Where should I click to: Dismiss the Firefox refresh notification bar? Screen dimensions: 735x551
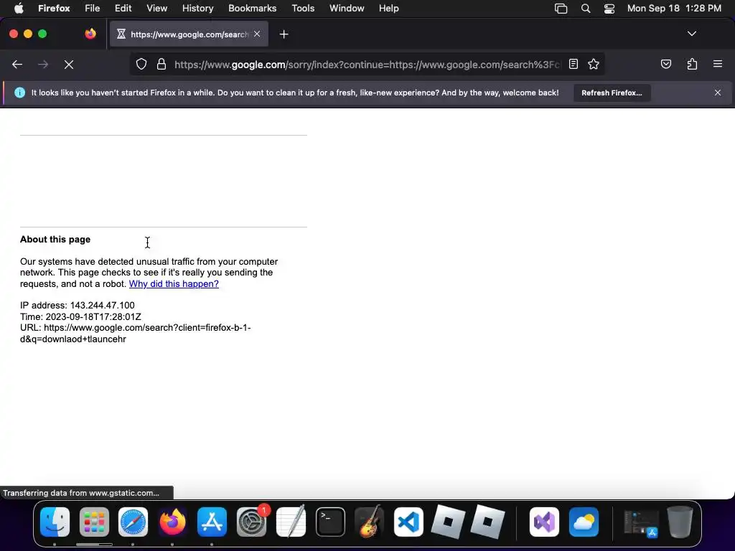718,93
